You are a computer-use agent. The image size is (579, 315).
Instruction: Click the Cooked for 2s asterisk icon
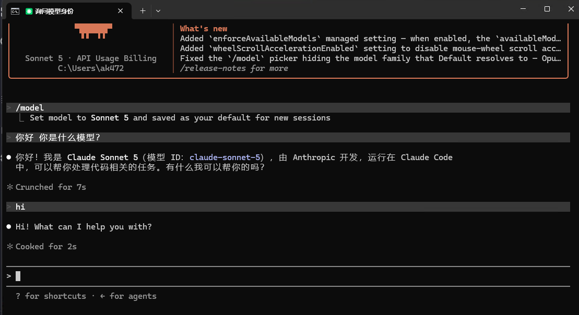coord(10,246)
